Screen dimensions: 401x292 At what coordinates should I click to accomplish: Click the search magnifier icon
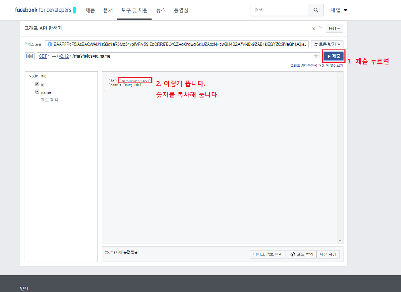(x=316, y=10)
